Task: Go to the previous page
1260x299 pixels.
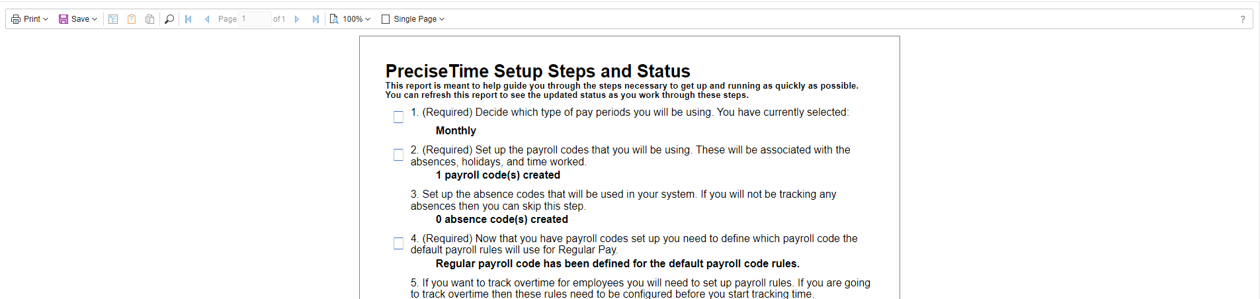Action: click(x=207, y=19)
